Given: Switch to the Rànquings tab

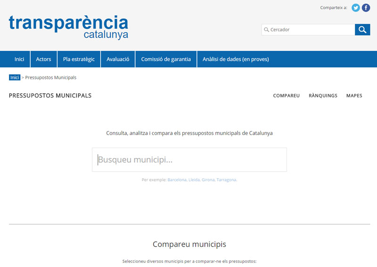Looking at the screenshot, I should coord(323,96).
